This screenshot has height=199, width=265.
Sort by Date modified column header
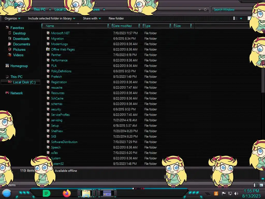click(126, 26)
